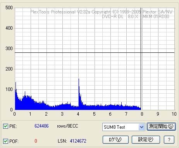Click the POF count value 0
Viewport: 179px width, 148px height.
(x=36, y=141)
